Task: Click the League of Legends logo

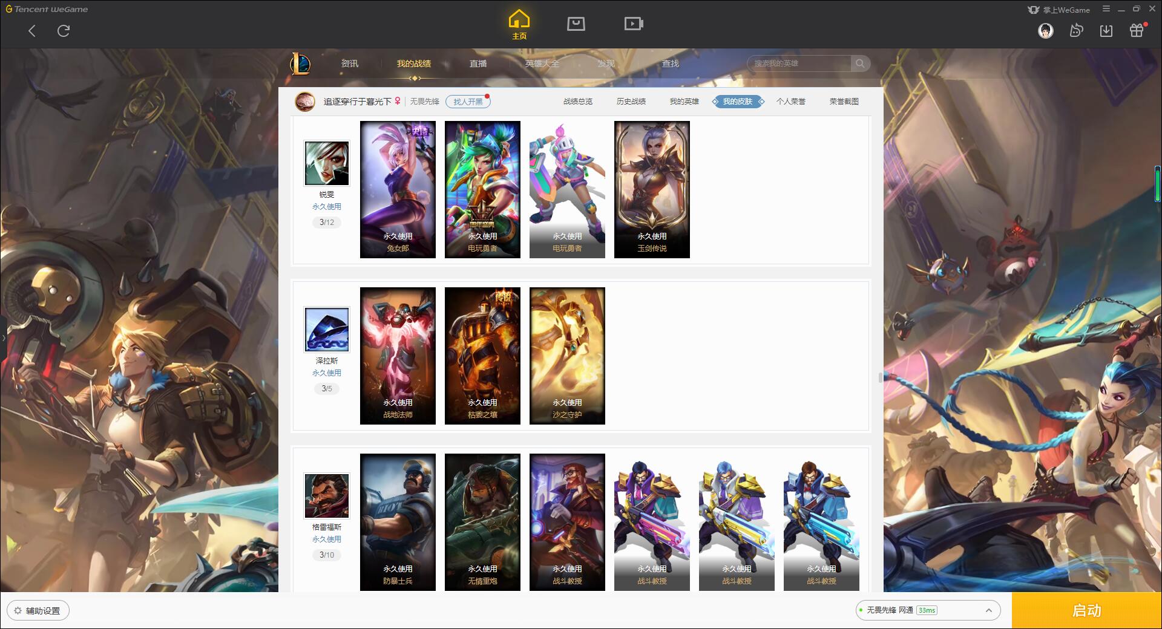Action: (300, 64)
